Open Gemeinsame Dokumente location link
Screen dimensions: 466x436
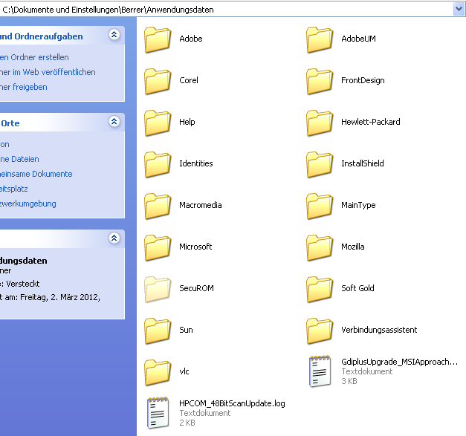[36, 174]
